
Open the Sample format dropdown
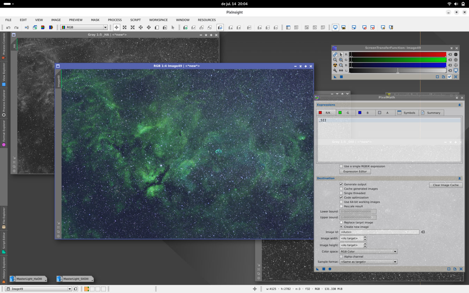click(368, 262)
